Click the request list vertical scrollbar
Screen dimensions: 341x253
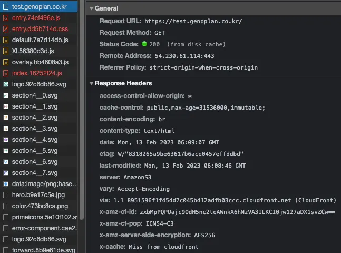(x=82, y=105)
